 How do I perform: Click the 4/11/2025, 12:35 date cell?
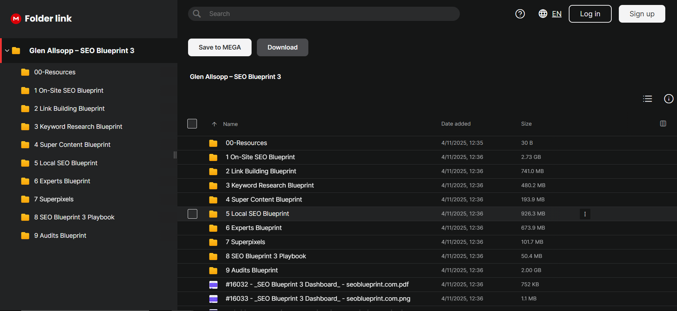462,143
